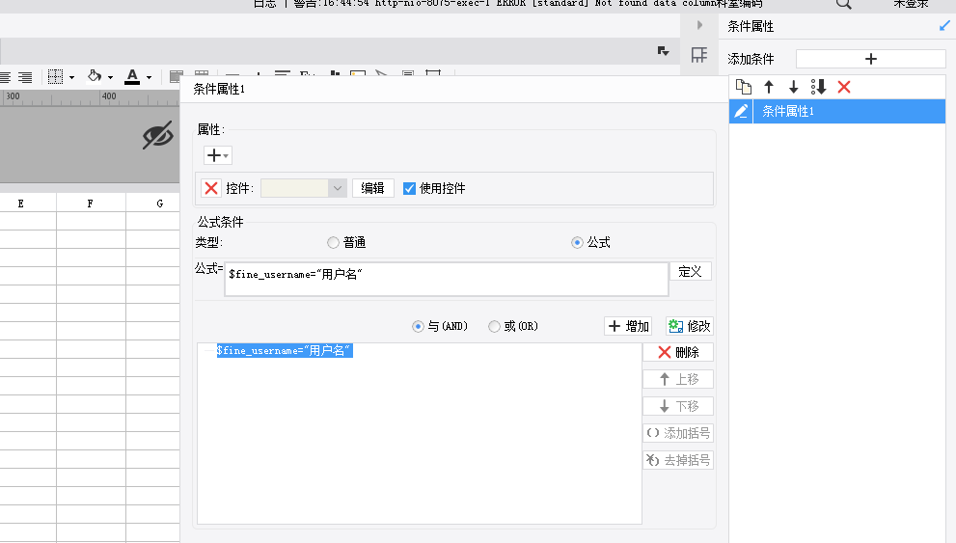This screenshot has width=956, height=543.
Task: Click the 去掉括号 remove brackets button
Action: click(x=678, y=460)
